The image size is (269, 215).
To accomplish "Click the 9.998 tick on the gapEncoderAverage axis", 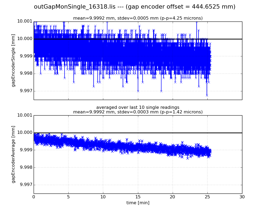I will coord(25,167).
